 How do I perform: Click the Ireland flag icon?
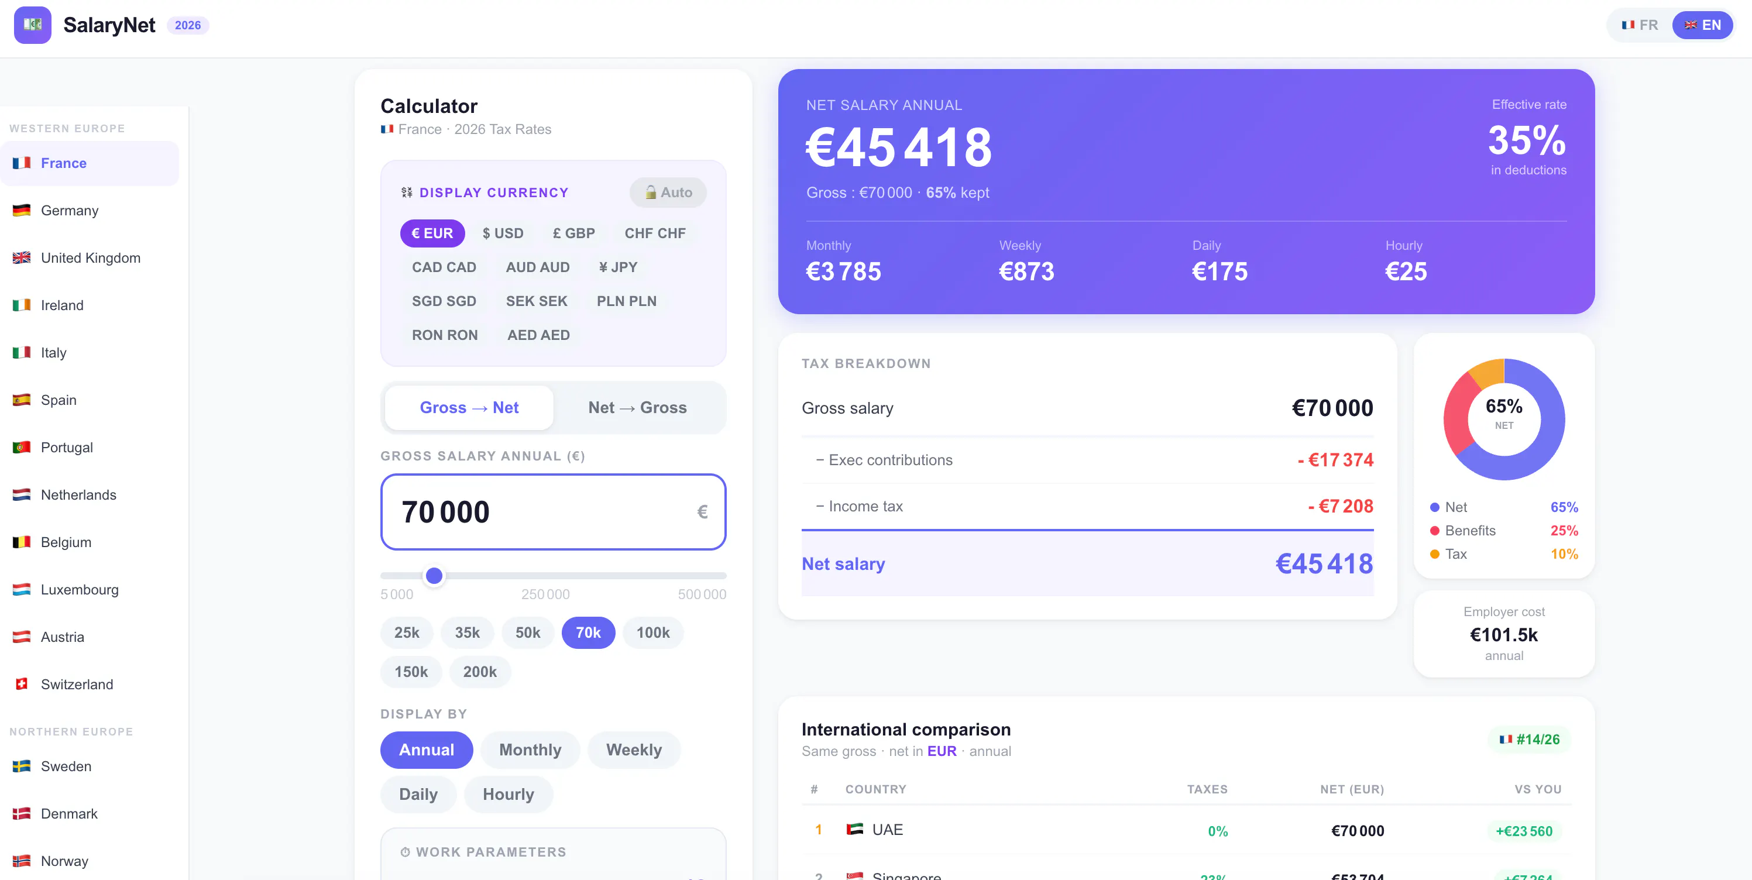(x=22, y=305)
